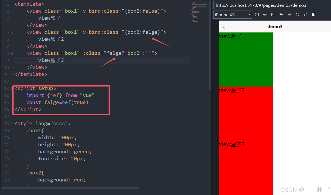331x195 pixels.
Task: Tap the demo3 page back chevron
Action: click(x=224, y=27)
